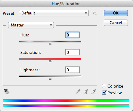Viewport: 133px width, 111px height.
Task: Open the Preset dropdown showing Default
Action: point(54,13)
